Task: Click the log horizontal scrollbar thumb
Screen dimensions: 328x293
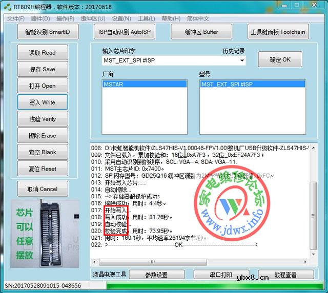Action: pos(153,262)
